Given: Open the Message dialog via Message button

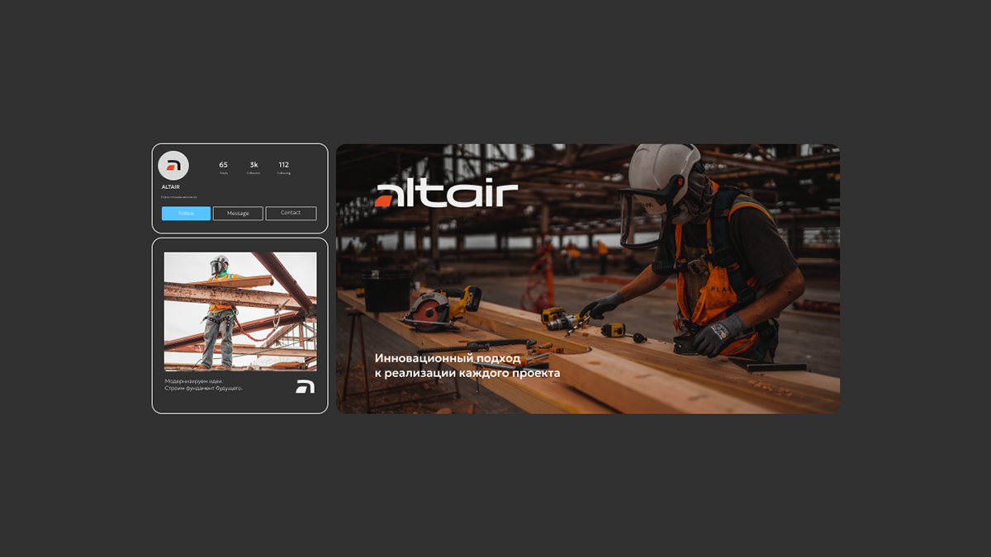Looking at the screenshot, I should [238, 213].
